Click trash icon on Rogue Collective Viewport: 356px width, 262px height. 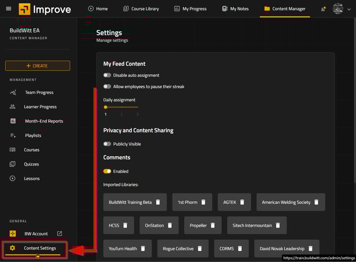pos(200,248)
